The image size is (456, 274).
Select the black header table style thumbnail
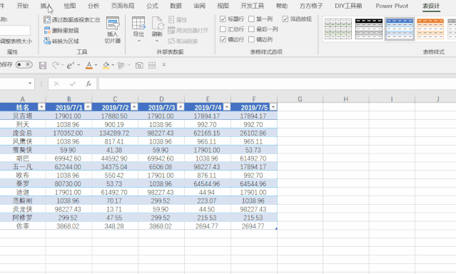(x=369, y=29)
